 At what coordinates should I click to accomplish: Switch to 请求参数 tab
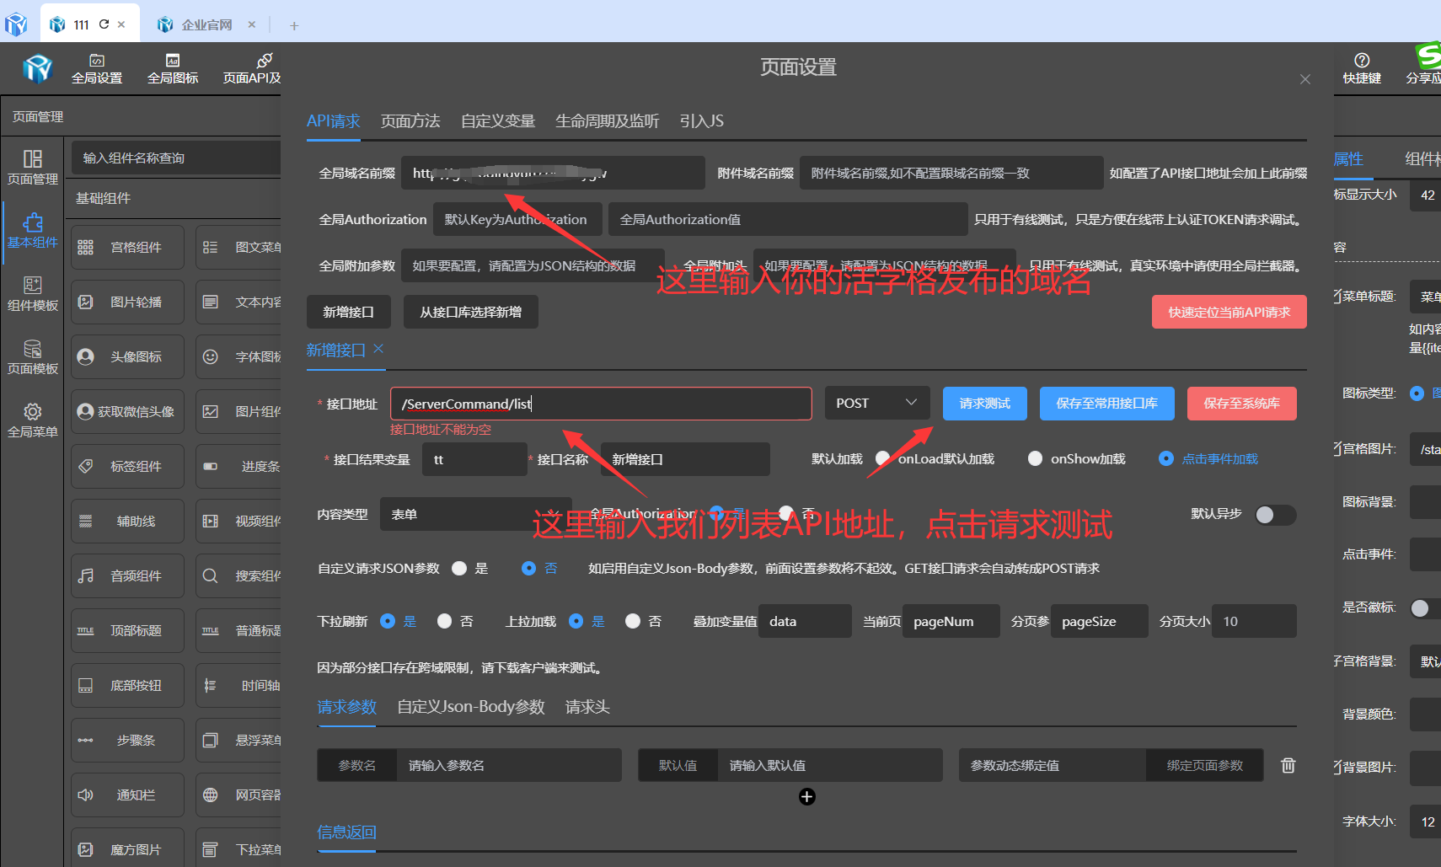pyautogui.click(x=346, y=706)
